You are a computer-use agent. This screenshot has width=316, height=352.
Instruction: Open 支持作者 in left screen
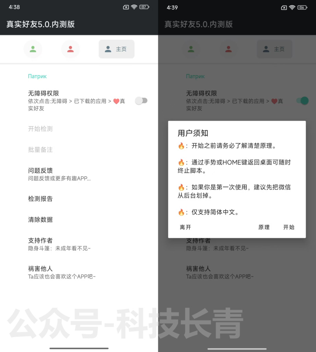click(x=79, y=244)
